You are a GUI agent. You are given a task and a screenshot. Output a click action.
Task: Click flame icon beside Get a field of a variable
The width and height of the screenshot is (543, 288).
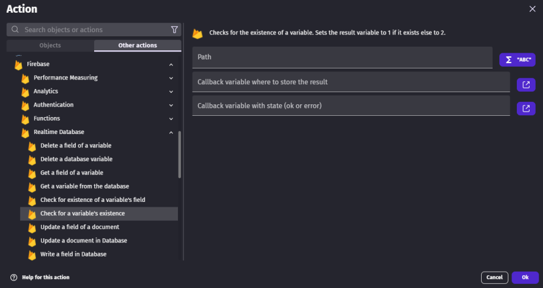[x=32, y=173]
